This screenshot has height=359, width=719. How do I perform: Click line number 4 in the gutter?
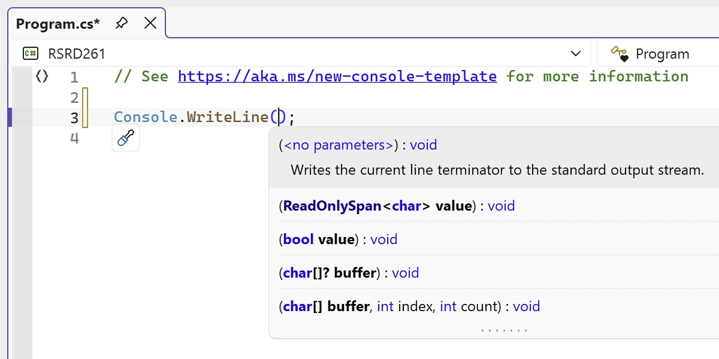tap(74, 138)
